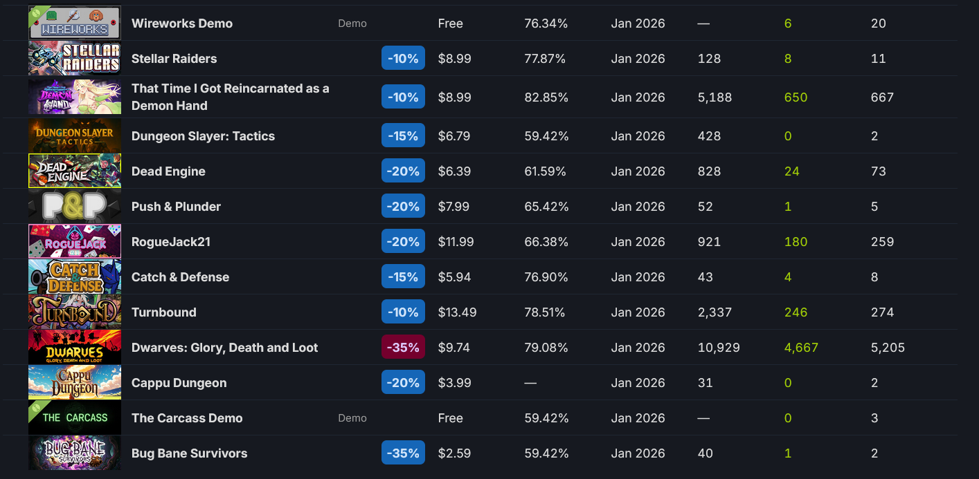Click the Bug Bane Survivors game name

point(189,453)
